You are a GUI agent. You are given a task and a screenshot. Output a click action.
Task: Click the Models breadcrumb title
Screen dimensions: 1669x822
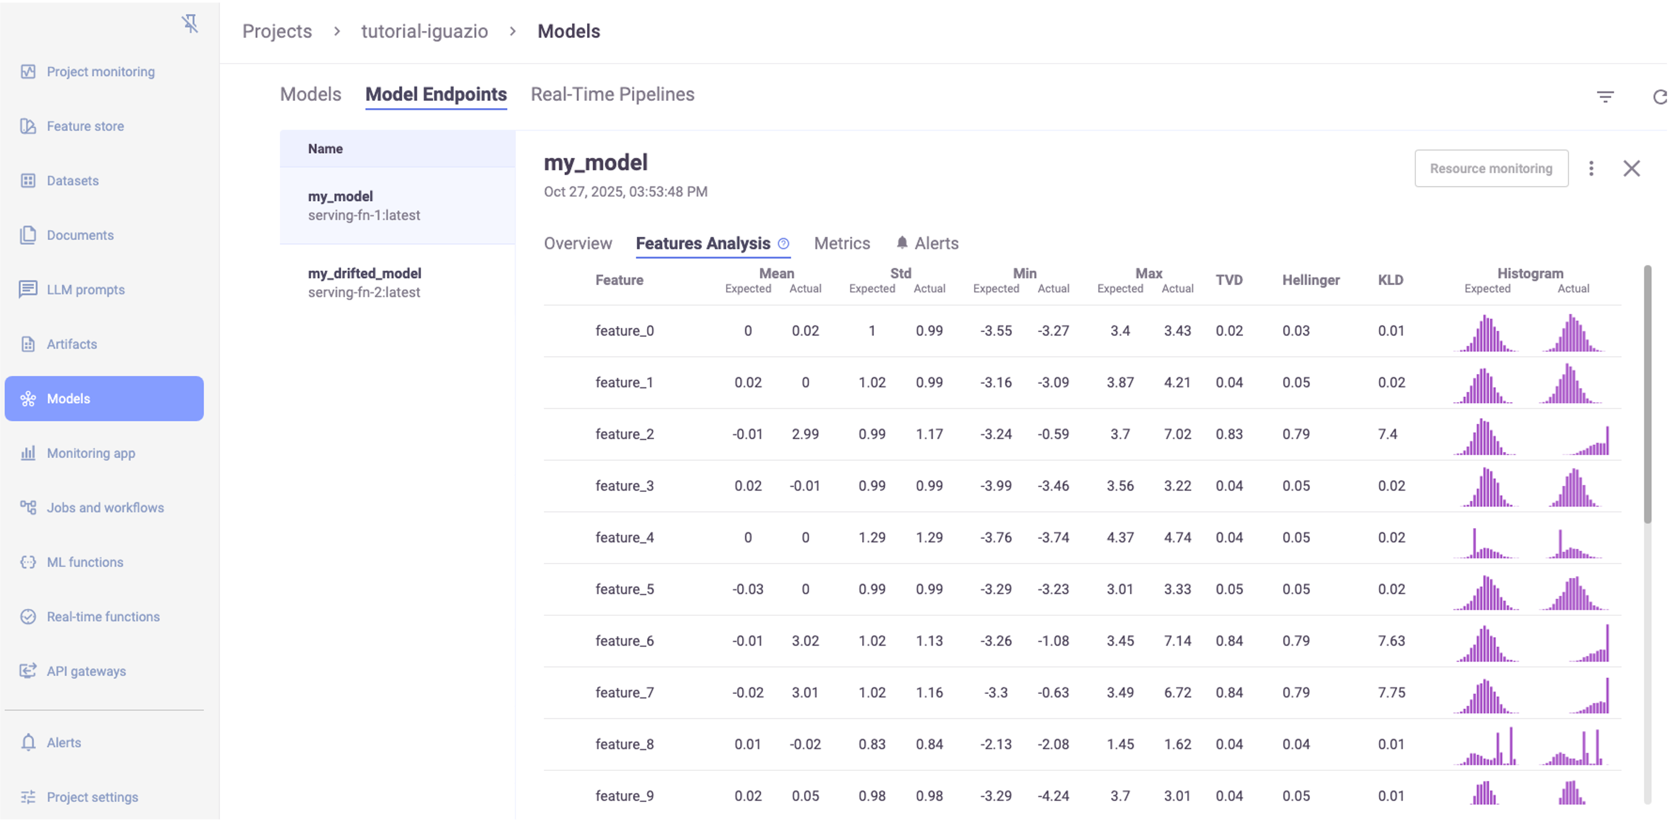[568, 31]
